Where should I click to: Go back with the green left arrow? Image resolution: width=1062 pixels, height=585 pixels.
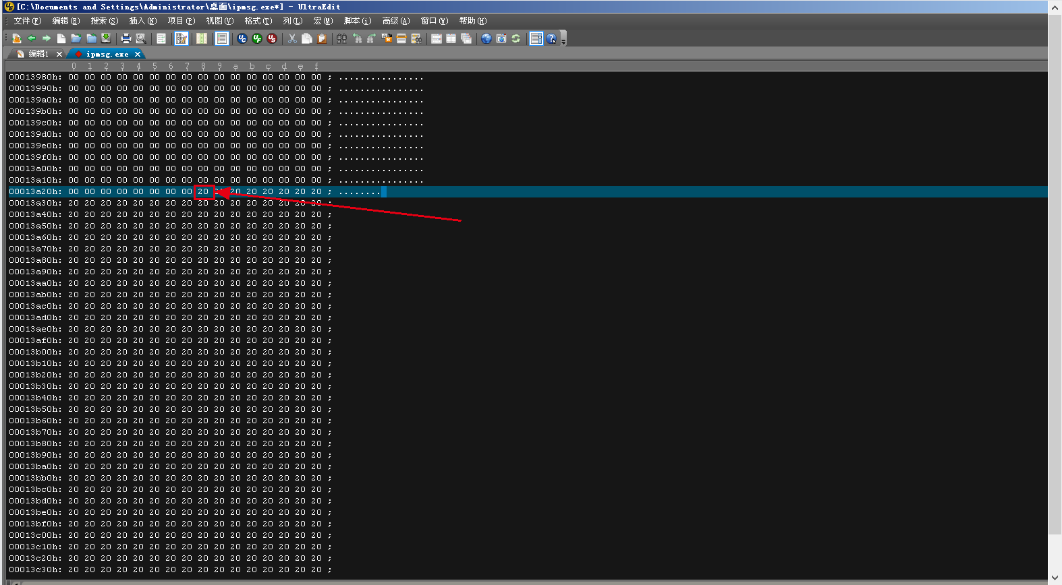[x=32, y=38]
